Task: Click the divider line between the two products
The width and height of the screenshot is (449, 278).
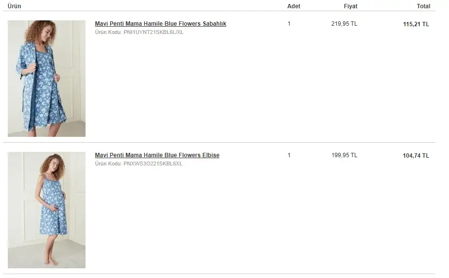Action: click(x=219, y=142)
